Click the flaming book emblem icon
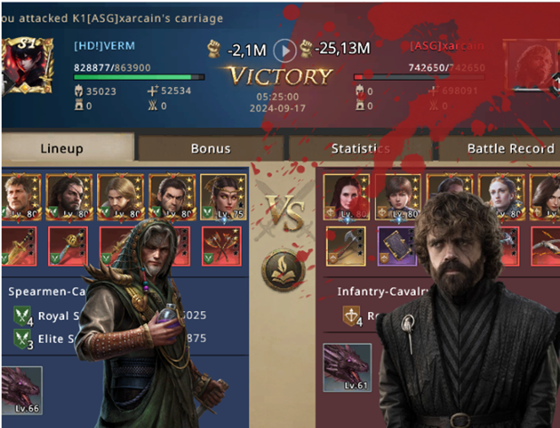Viewport: 560px width, 428px height. [284, 270]
